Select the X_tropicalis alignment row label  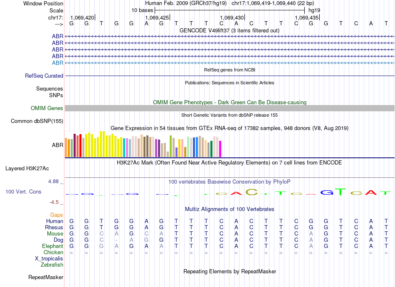(49, 259)
